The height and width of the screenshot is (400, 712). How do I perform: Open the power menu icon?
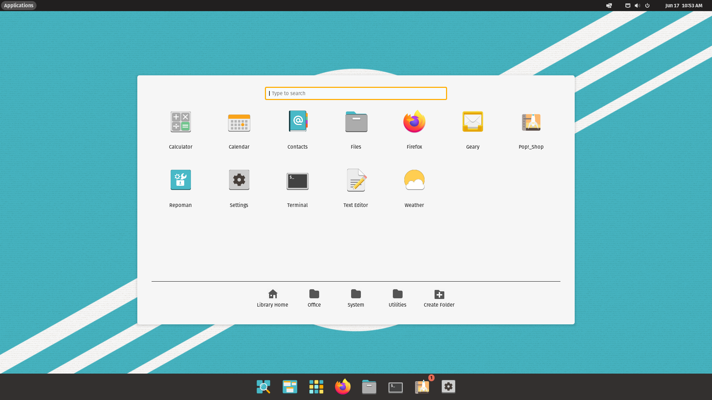[x=647, y=6]
